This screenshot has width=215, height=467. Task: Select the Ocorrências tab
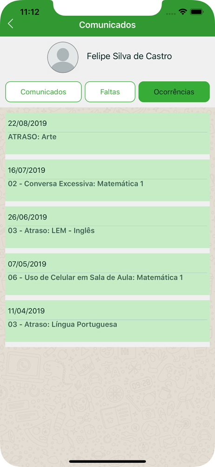pyautogui.click(x=174, y=92)
